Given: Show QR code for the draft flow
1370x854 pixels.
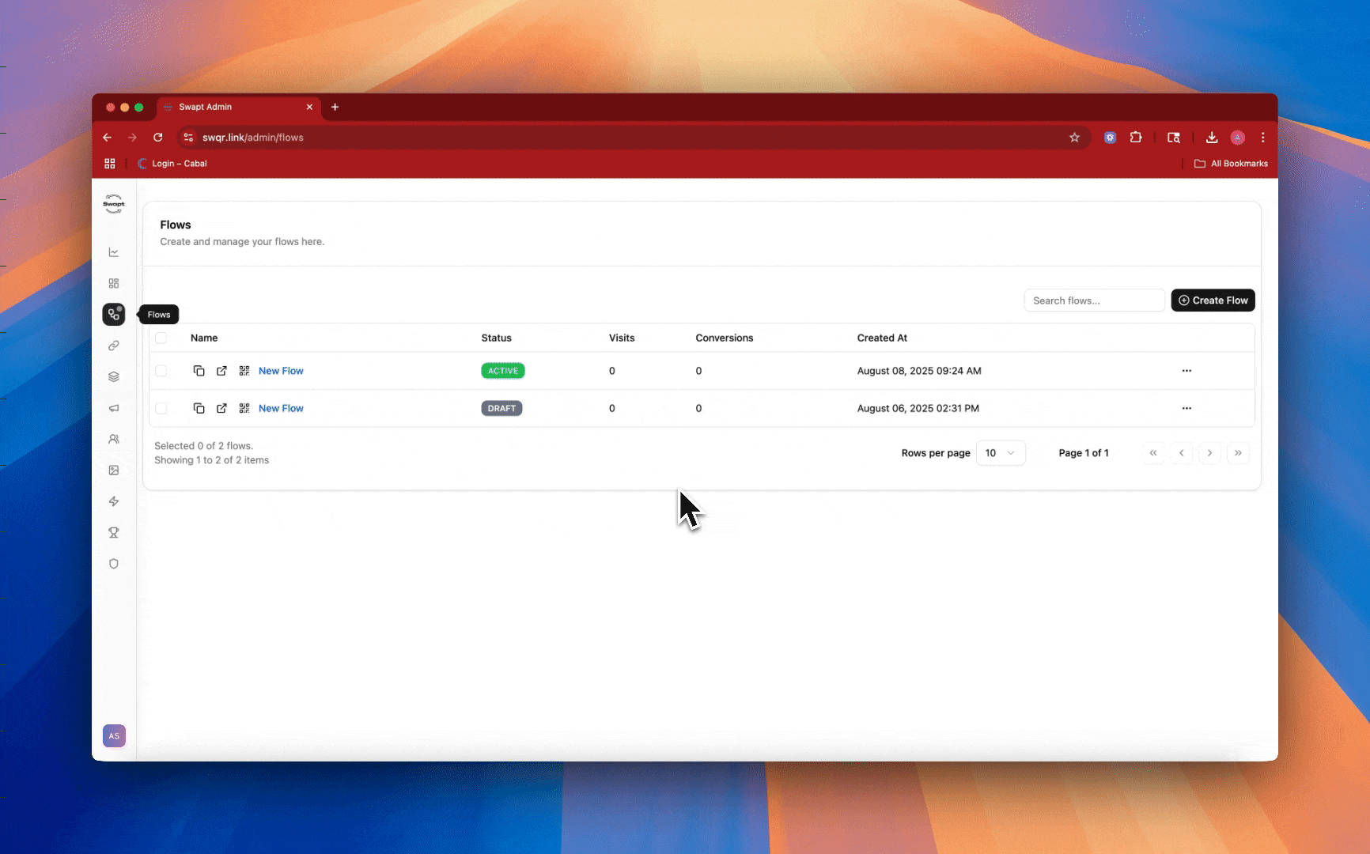Looking at the screenshot, I should 244,409.
